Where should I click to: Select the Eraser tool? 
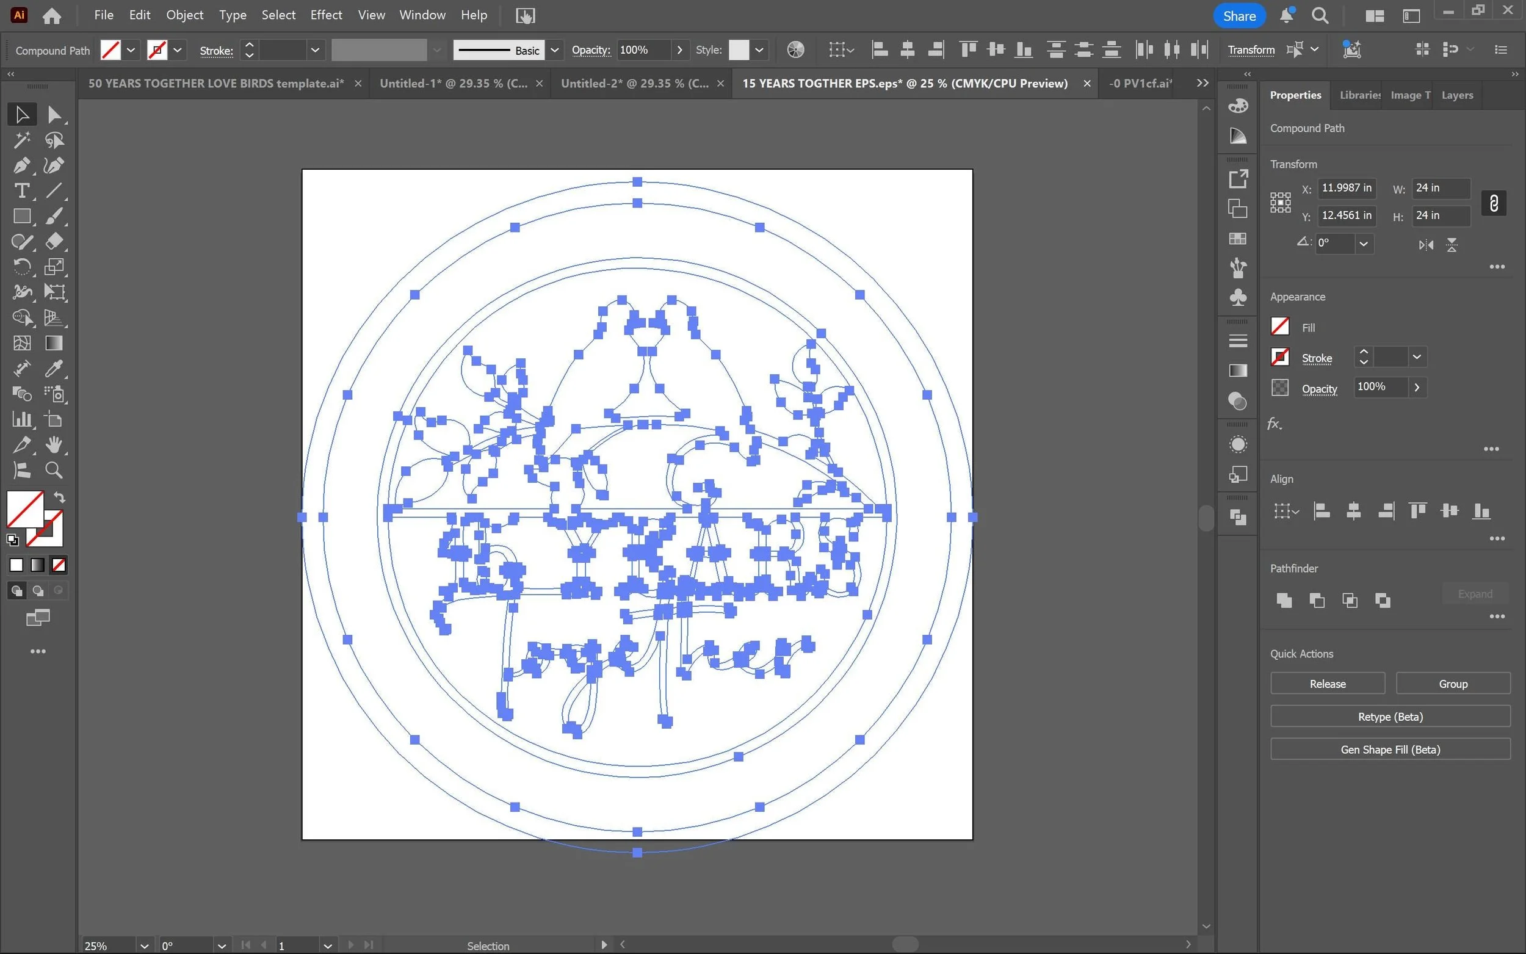click(54, 242)
